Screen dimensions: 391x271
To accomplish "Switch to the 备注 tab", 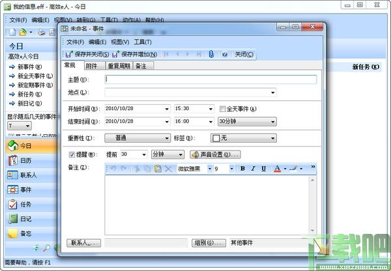I will (x=143, y=66).
